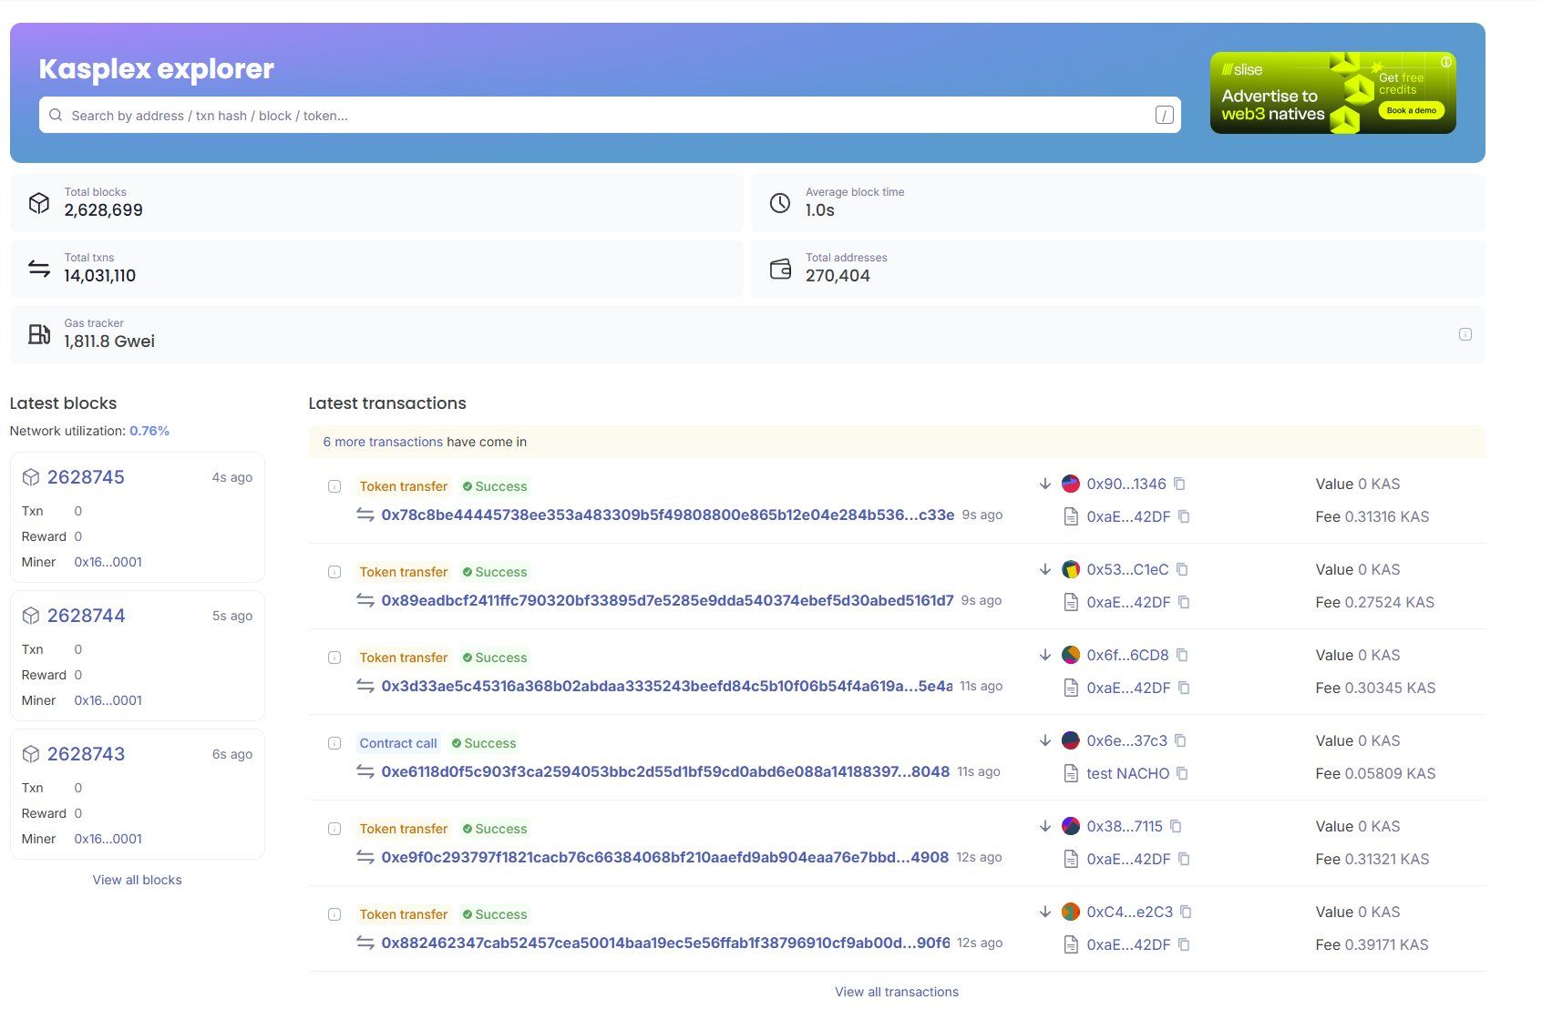Click Book a demo in the Slise banner
The image size is (1542, 1020).
[1411, 110]
